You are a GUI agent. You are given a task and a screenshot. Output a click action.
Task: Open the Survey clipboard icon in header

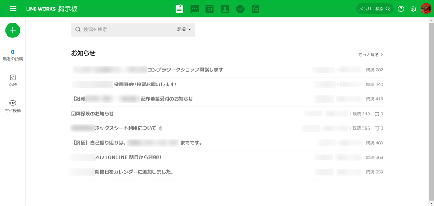pyautogui.click(x=255, y=9)
